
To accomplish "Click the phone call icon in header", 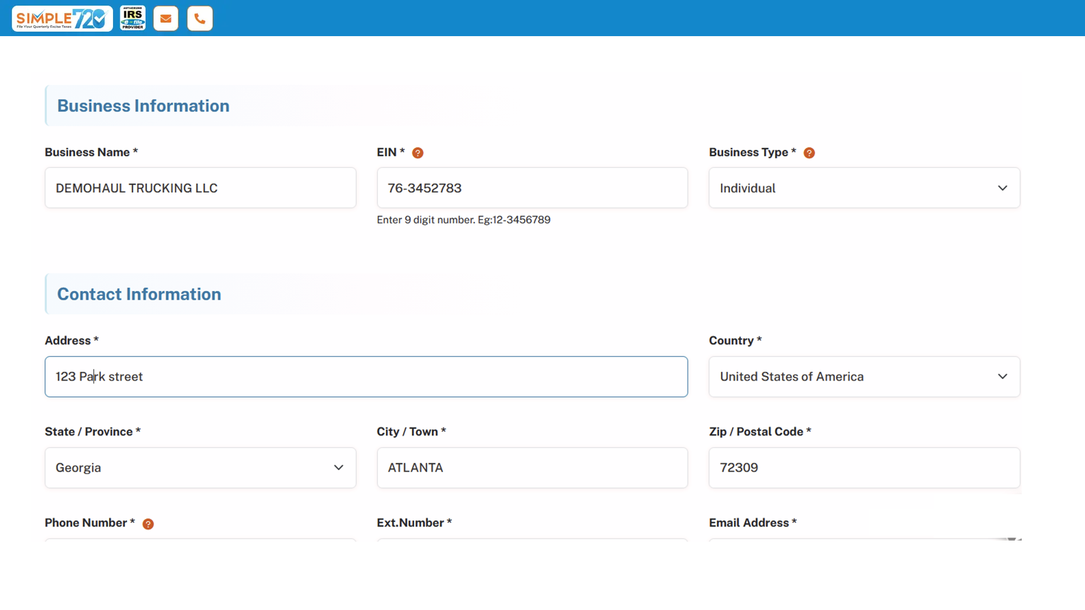I will [200, 19].
